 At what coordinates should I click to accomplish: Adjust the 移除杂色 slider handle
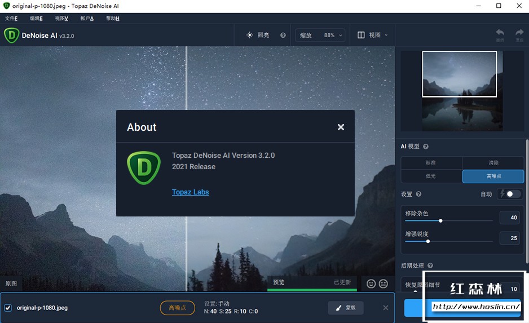tap(440, 221)
